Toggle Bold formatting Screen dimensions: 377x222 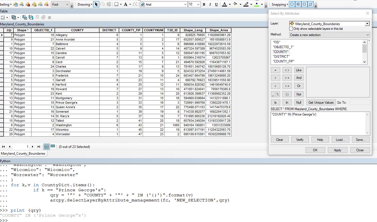(x=204, y=5)
